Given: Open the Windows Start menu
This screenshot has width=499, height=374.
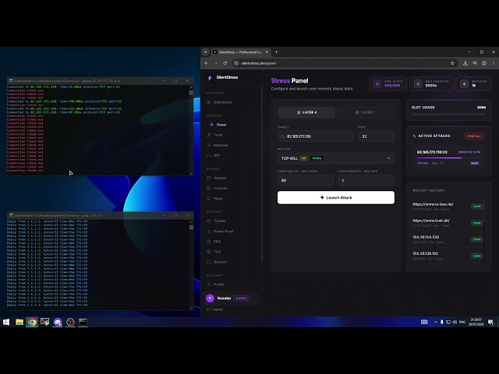Looking at the screenshot, I should (6, 322).
